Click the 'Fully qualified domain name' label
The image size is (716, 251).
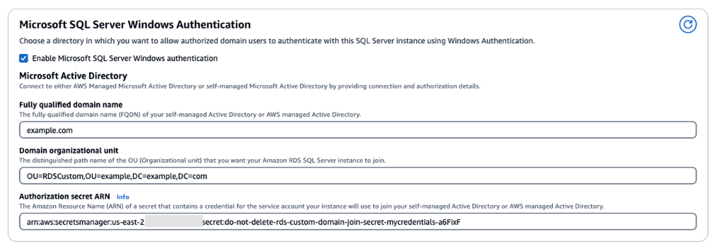(x=71, y=105)
